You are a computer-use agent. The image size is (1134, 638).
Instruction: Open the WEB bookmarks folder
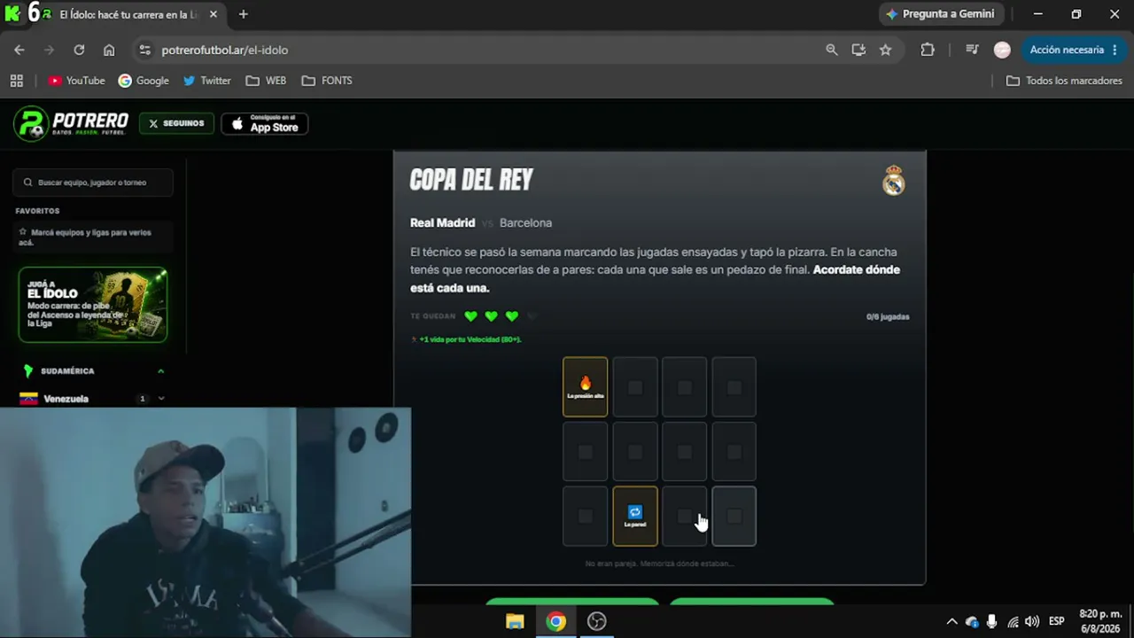click(266, 81)
